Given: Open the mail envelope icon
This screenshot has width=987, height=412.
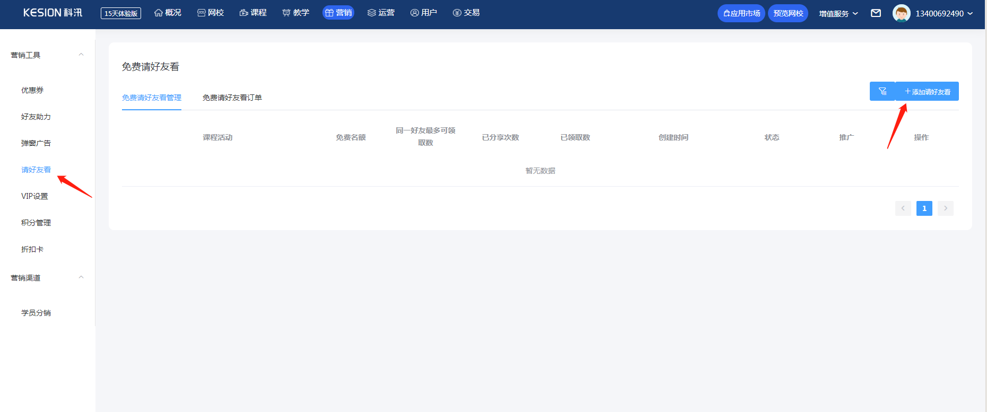Looking at the screenshot, I should pyautogui.click(x=876, y=13).
